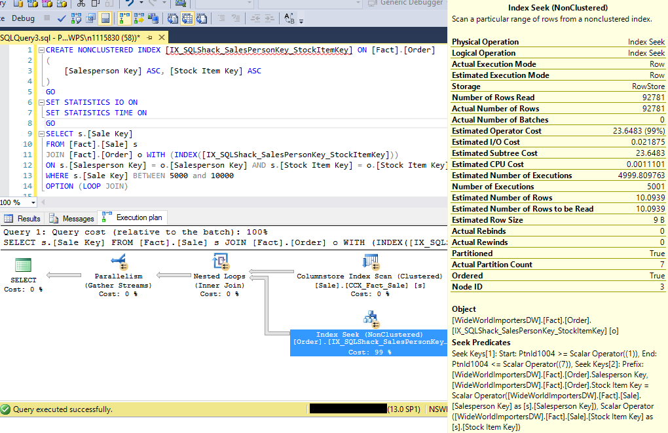
Task: Select the Columnstore Index Scan operator
Action: point(370,263)
